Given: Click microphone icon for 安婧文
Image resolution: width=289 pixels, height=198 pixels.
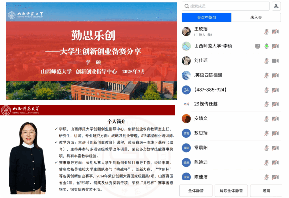Looking at the screenshot, I should coord(266,119).
